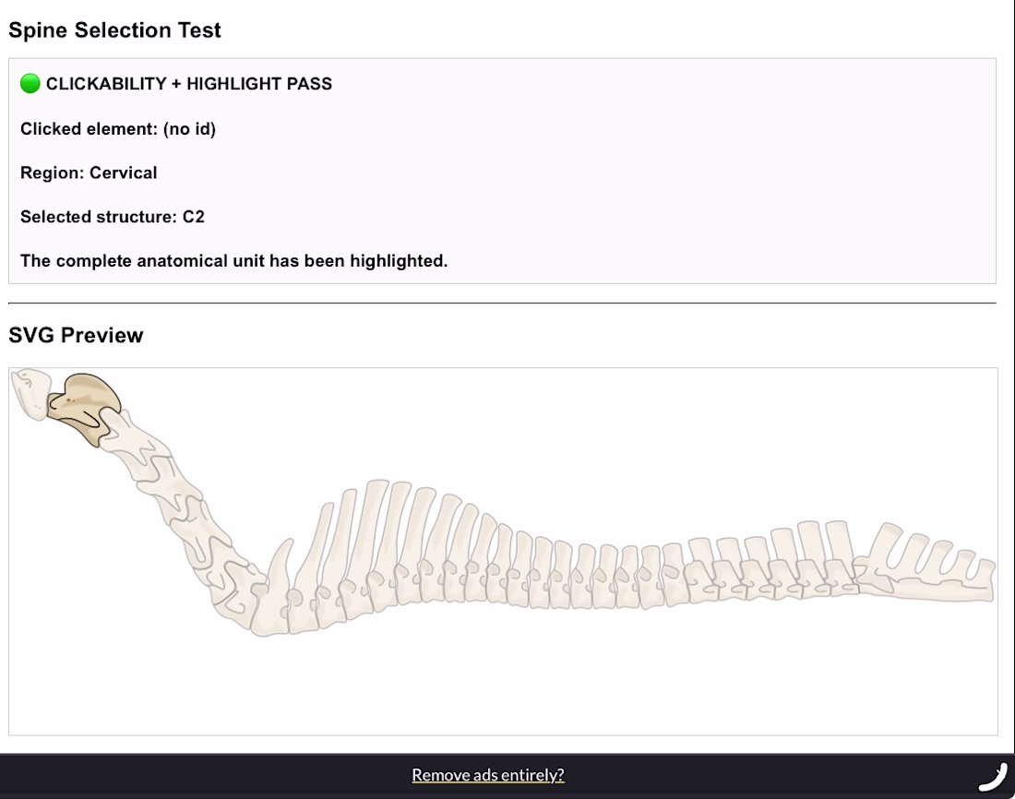Click the "Region: Cervical" line

tap(89, 173)
